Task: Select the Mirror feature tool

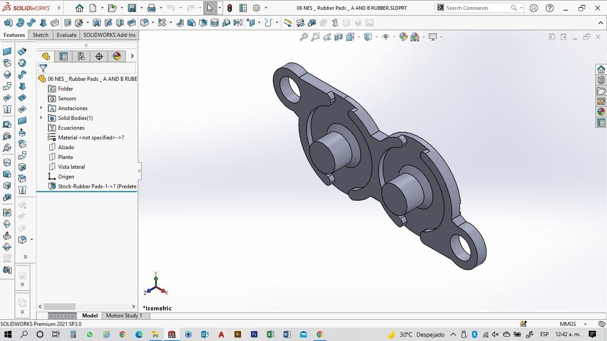Action: 238,23
